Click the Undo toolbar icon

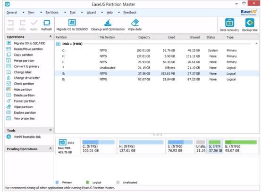tap(11, 23)
